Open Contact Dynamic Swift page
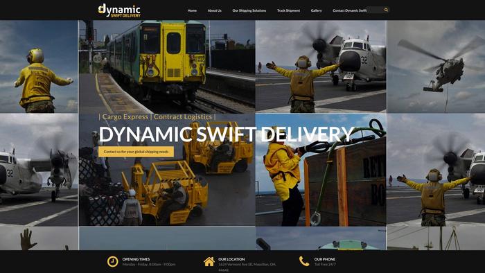The image size is (485, 273). (349, 10)
